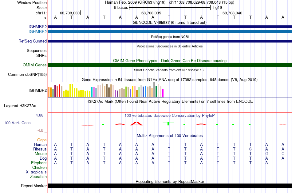The image size is (292, 193).
Task: Click the magenta last bar in GTEx chart
Action: (163, 93)
